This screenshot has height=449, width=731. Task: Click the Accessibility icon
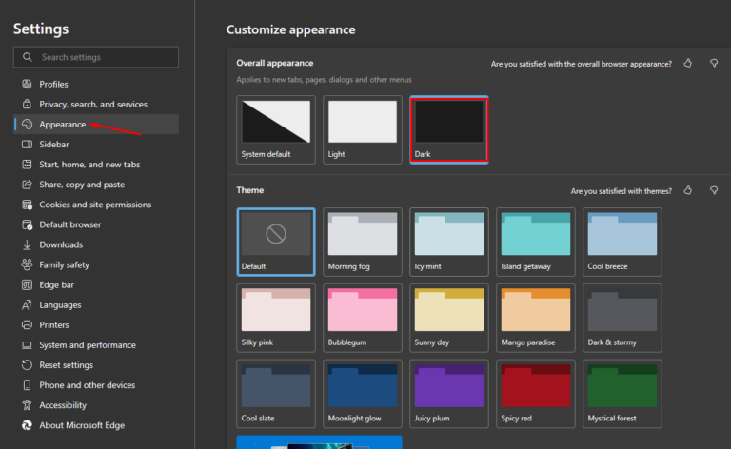27,404
